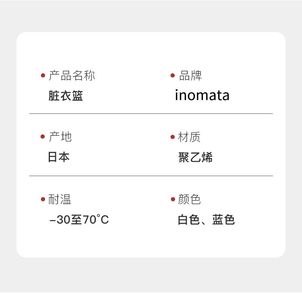Select the 产地 label
The width and height of the screenshot is (302, 293).
click(x=60, y=137)
